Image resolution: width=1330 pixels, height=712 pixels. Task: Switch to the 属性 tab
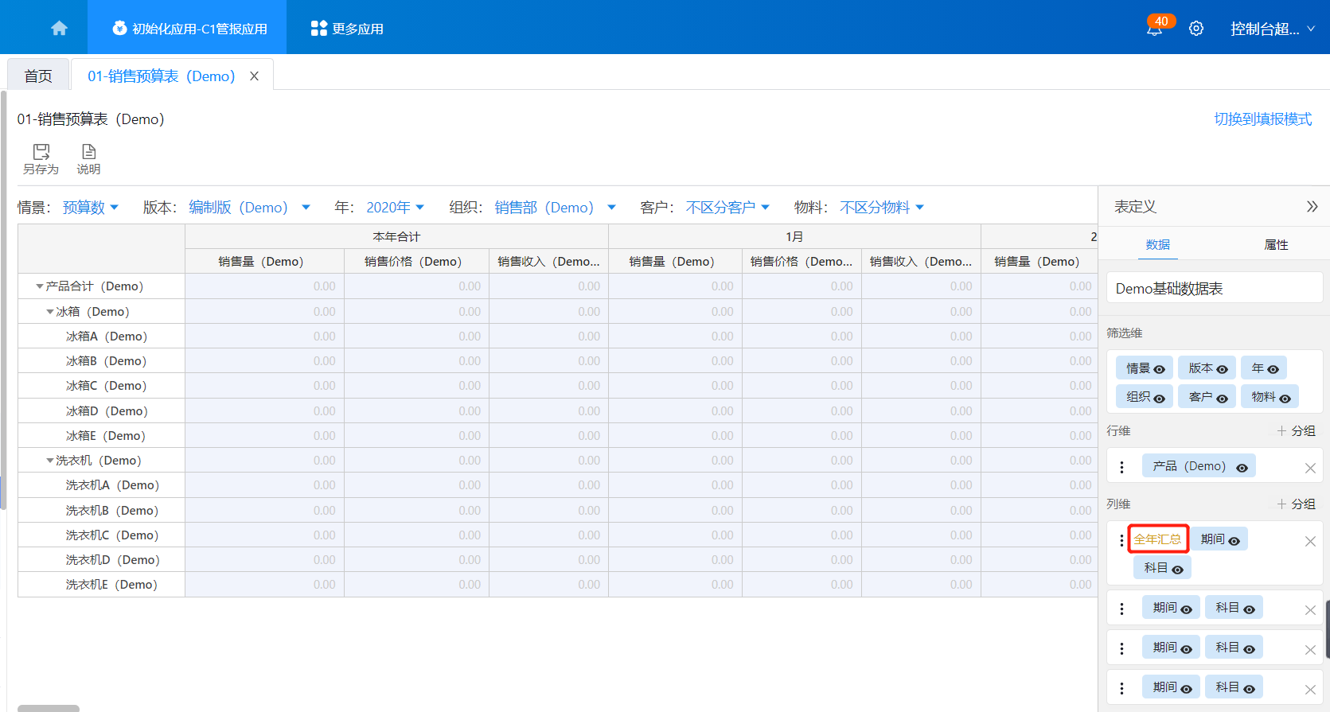(1276, 245)
